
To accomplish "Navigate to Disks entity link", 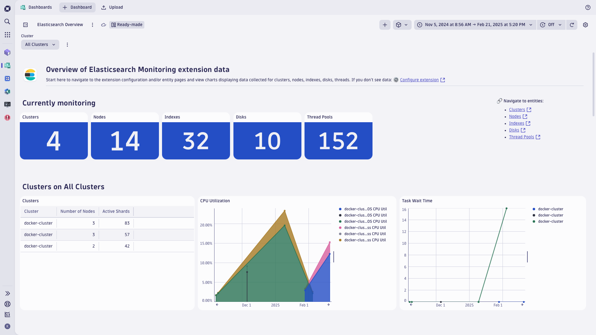I will click(x=514, y=130).
